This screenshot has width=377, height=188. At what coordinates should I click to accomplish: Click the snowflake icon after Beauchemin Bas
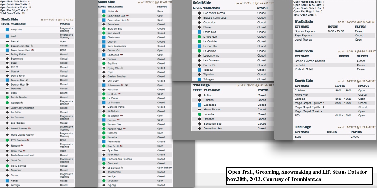[32, 46]
